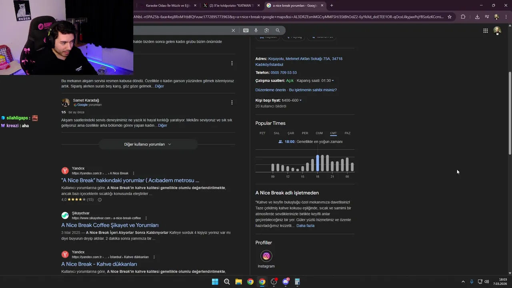Open the Chrome extensions puzzle icon
This screenshot has height=288, width=512.
point(463,17)
